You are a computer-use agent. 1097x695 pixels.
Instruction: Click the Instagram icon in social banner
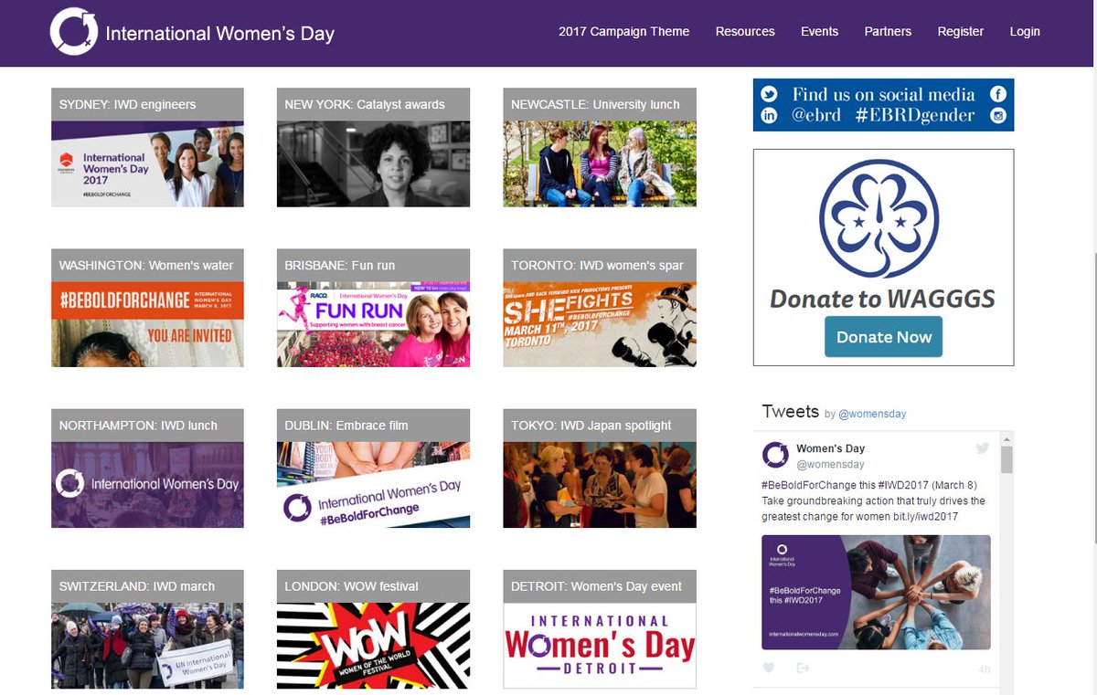998,116
